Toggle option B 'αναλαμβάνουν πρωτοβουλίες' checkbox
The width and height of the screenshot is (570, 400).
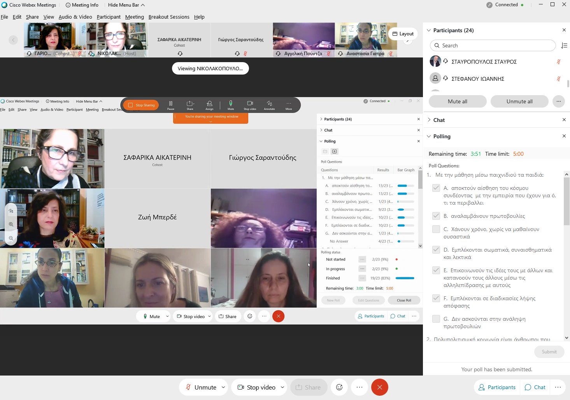coord(436,216)
